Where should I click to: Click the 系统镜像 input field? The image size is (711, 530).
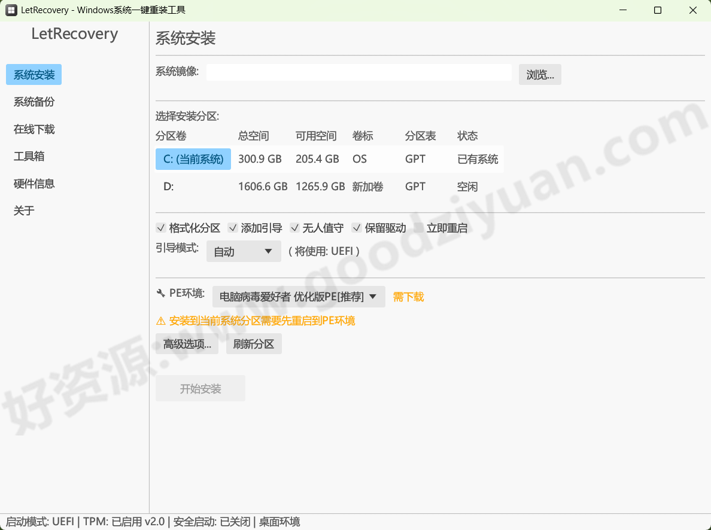(x=358, y=71)
